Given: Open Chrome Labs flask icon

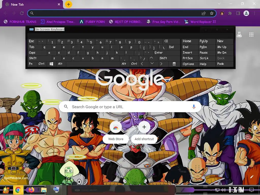Looking at the screenshot, I should (x=239, y=35).
